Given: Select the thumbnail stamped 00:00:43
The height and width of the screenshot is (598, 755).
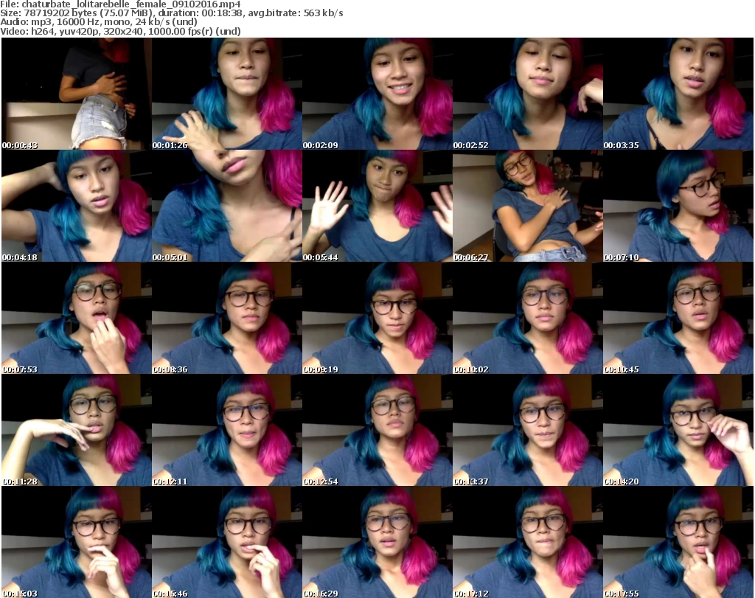Looking at the screenshot, I should tap(77, 94).
